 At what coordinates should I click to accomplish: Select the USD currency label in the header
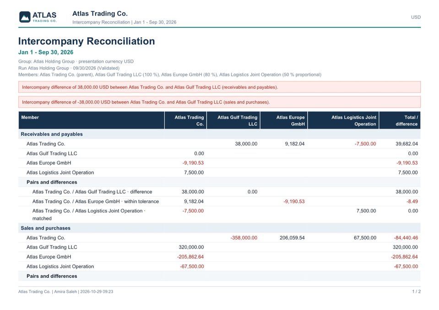(416, 17)
